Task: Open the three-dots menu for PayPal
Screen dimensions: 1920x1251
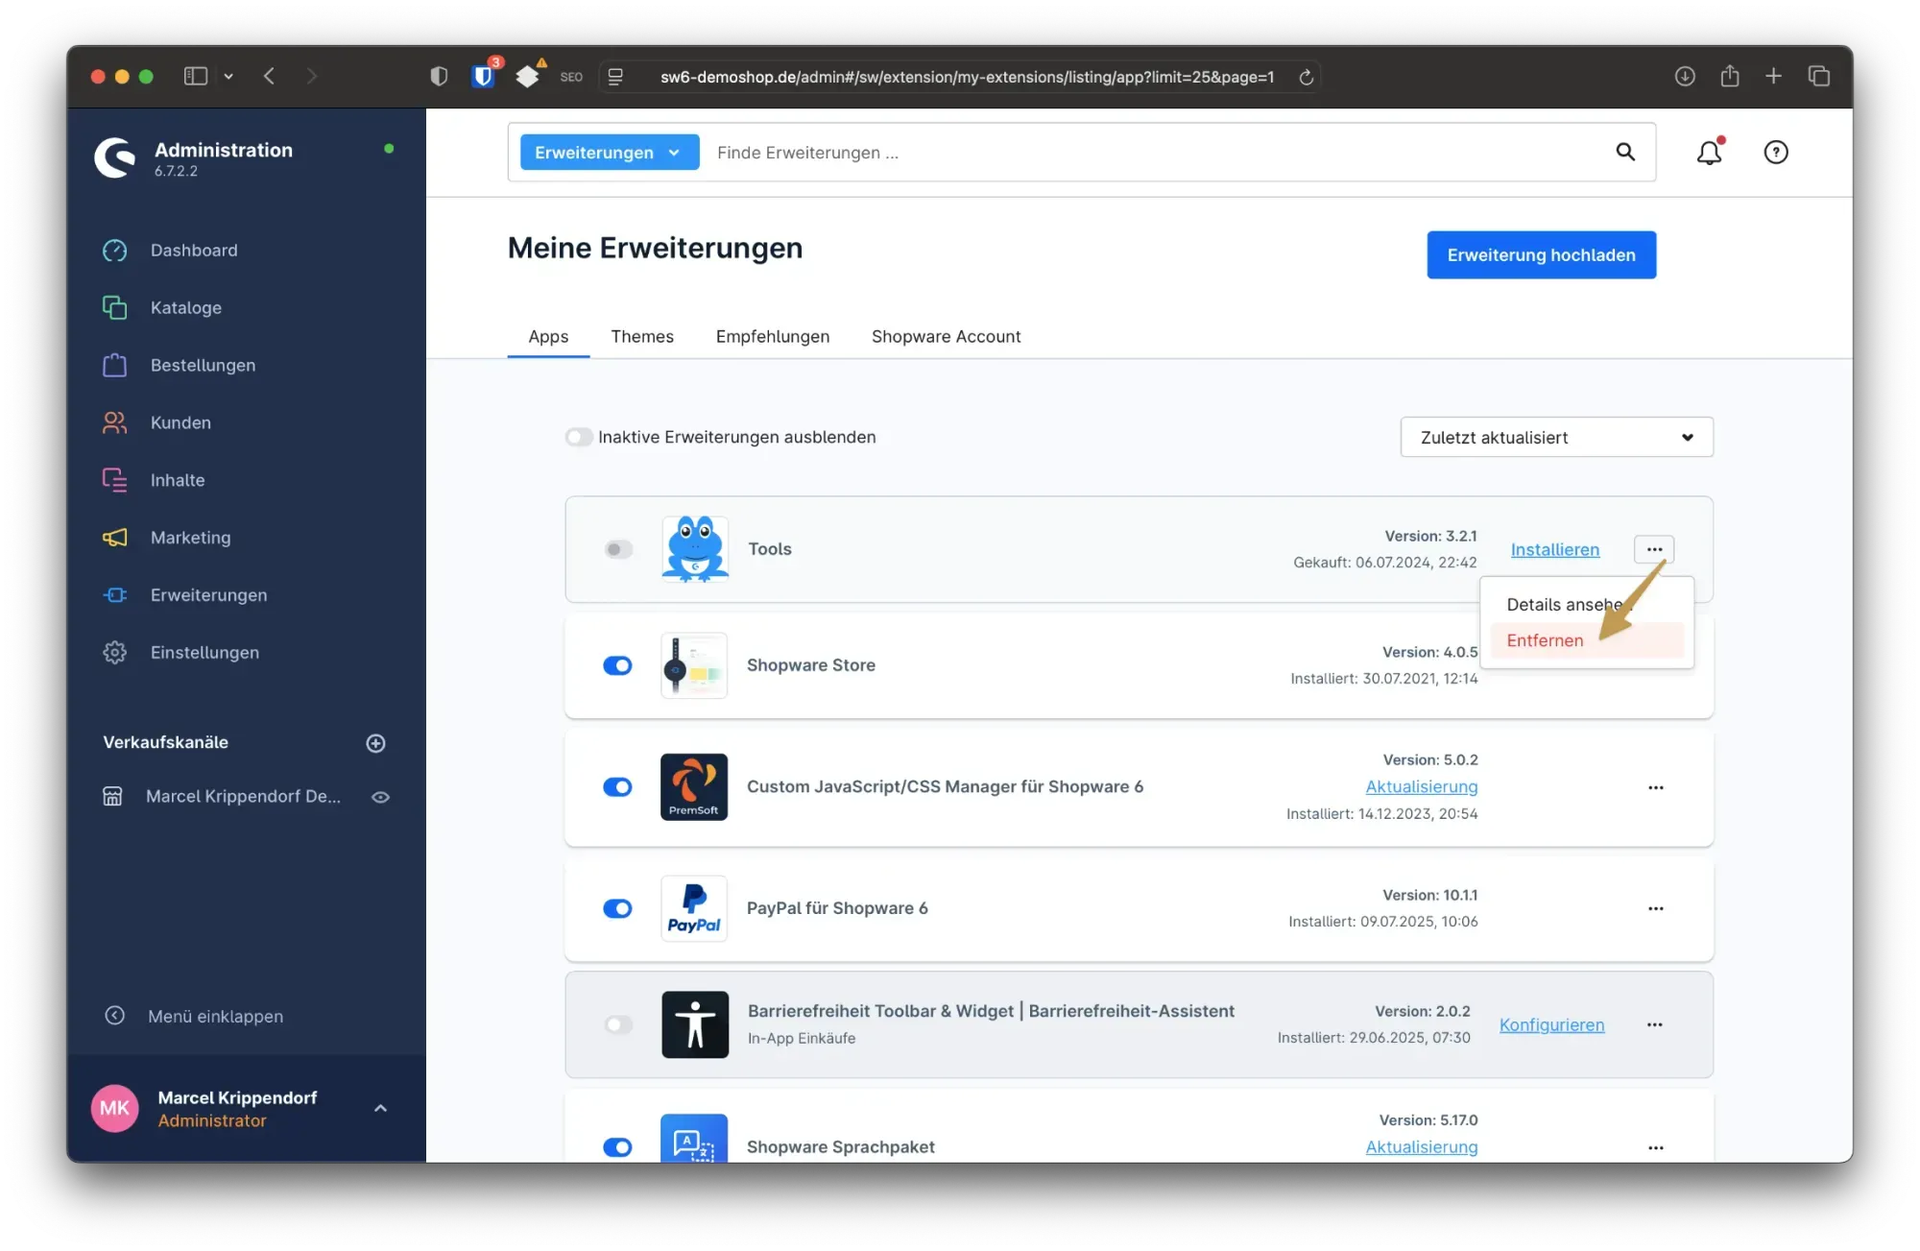Action: tap(1655, 908)
